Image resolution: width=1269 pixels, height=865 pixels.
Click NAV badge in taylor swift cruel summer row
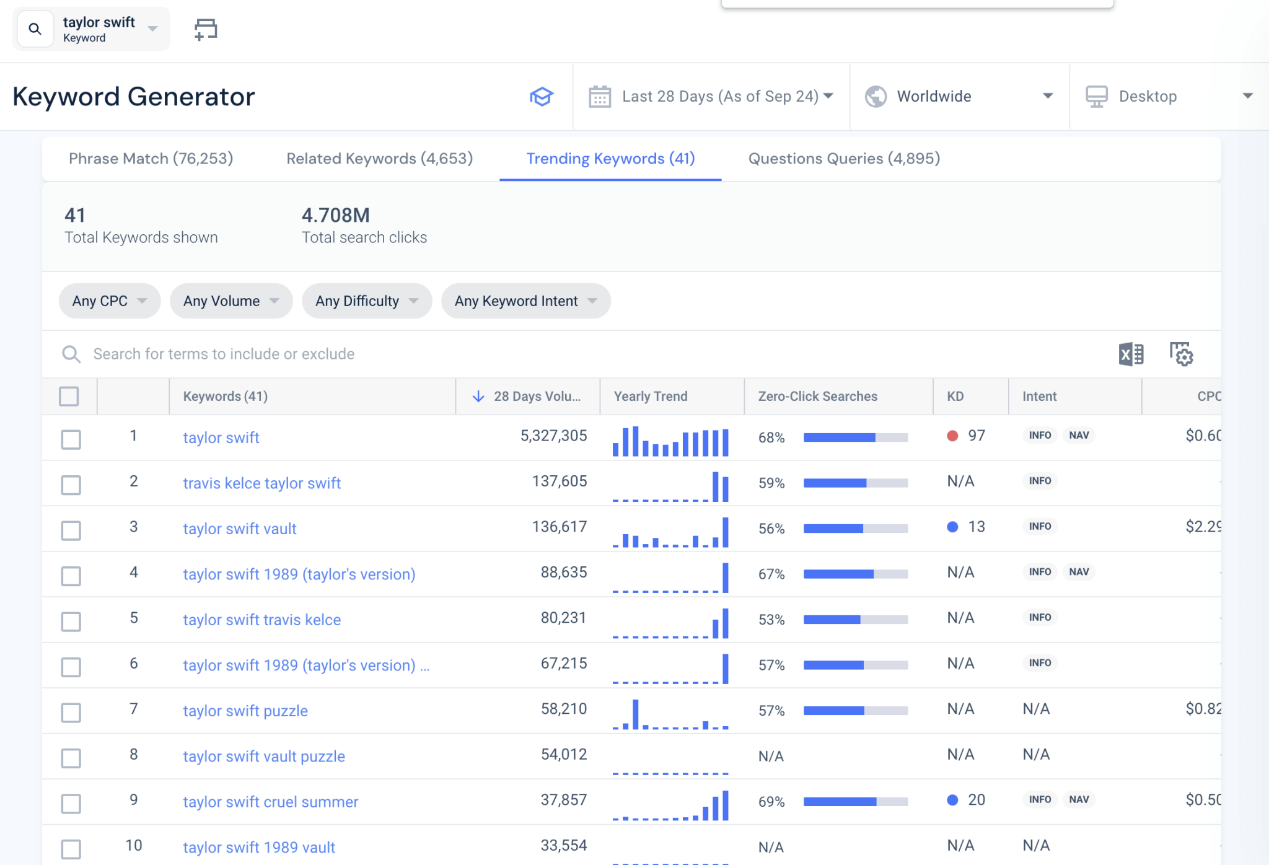click(x=1079, y=799)
